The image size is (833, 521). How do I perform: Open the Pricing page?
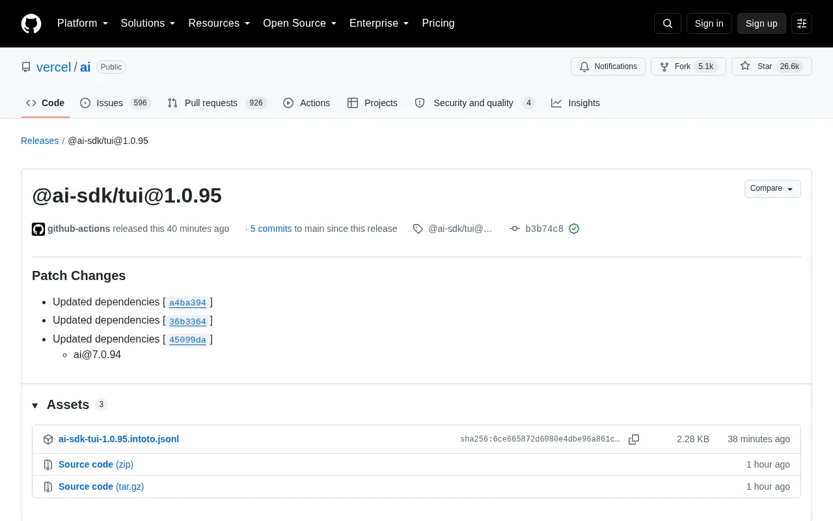point(438,23)
